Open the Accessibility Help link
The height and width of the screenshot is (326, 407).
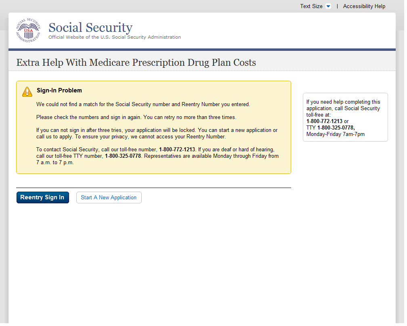click(364, 6)
